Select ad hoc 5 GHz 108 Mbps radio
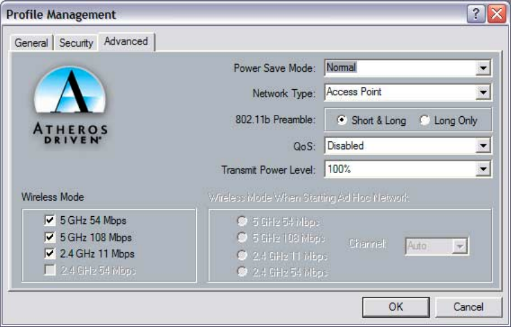The image size is (511, 327). point(242,238)
